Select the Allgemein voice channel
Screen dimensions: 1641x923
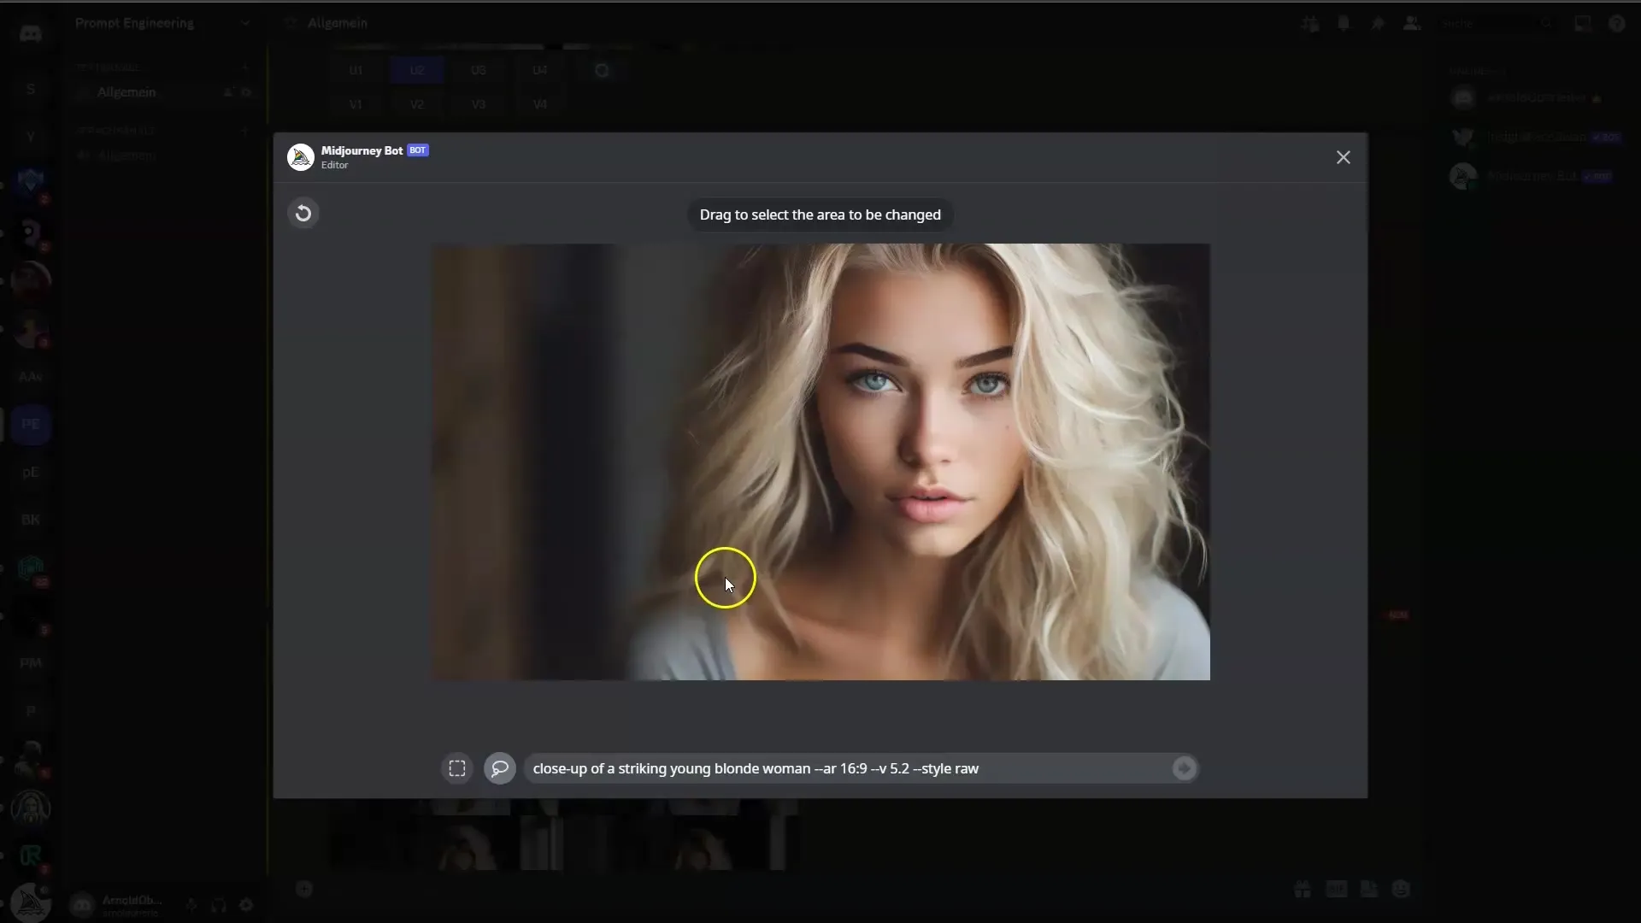(x=162, y=156)
